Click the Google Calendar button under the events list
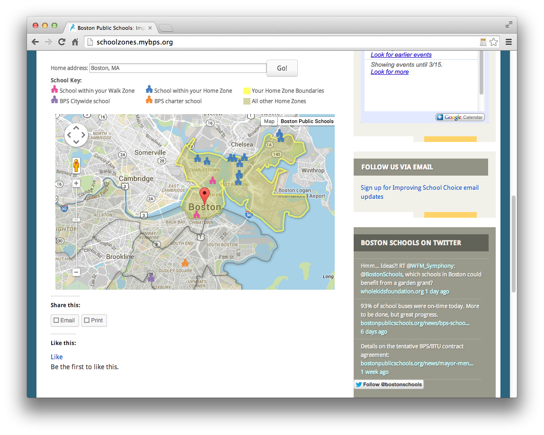 pyautogui.click(x=459, y=117)
